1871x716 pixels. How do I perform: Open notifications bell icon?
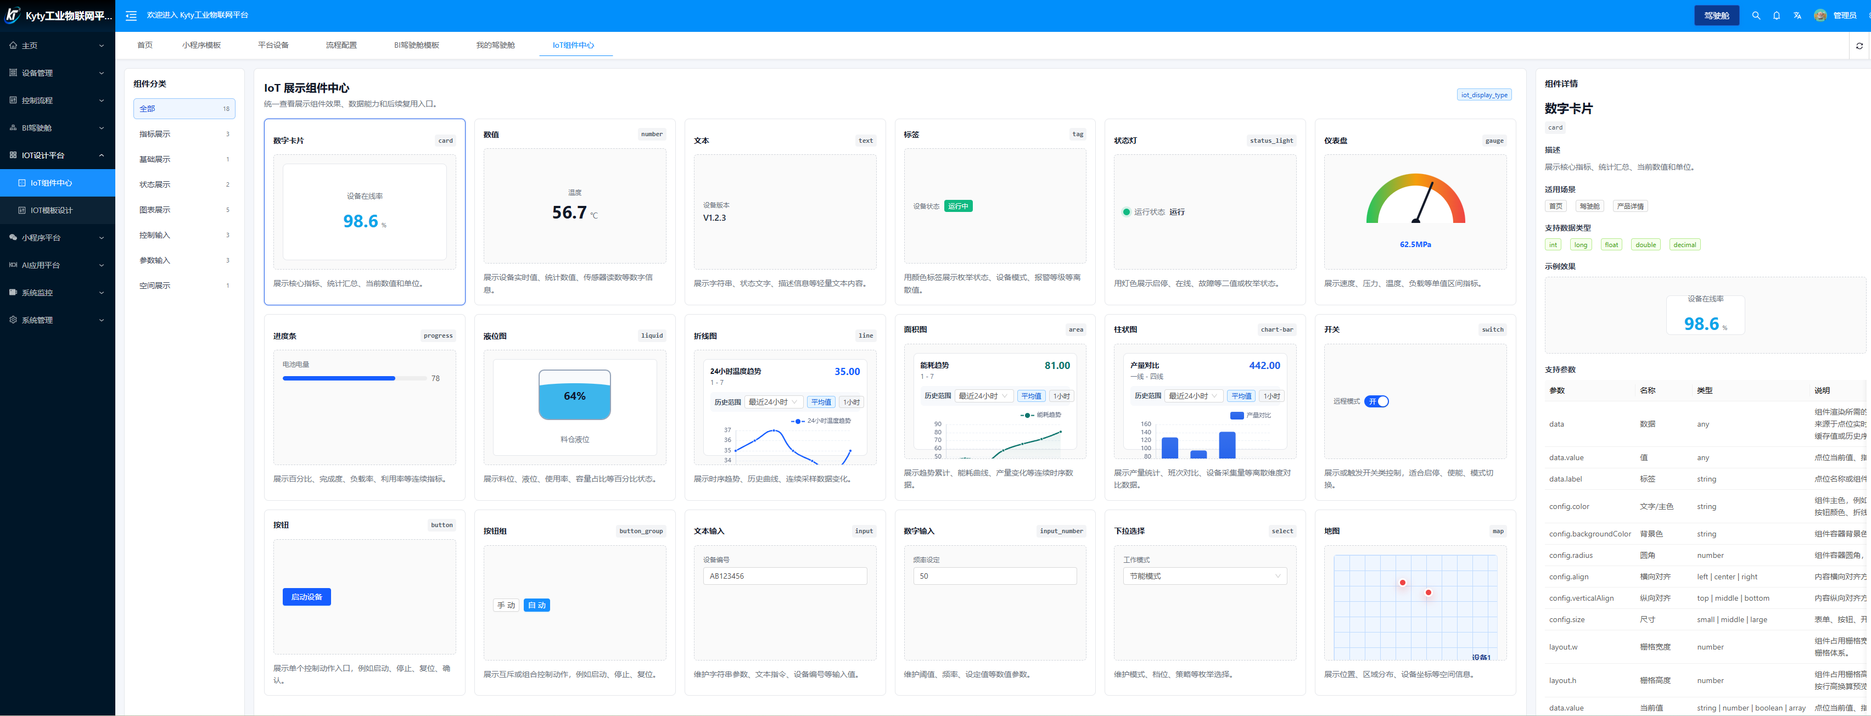pos(1776,15)
